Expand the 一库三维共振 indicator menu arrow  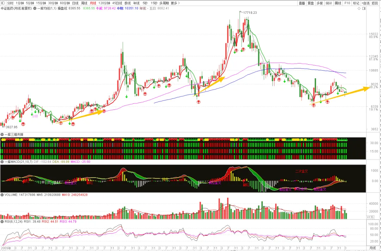(2, 135)
